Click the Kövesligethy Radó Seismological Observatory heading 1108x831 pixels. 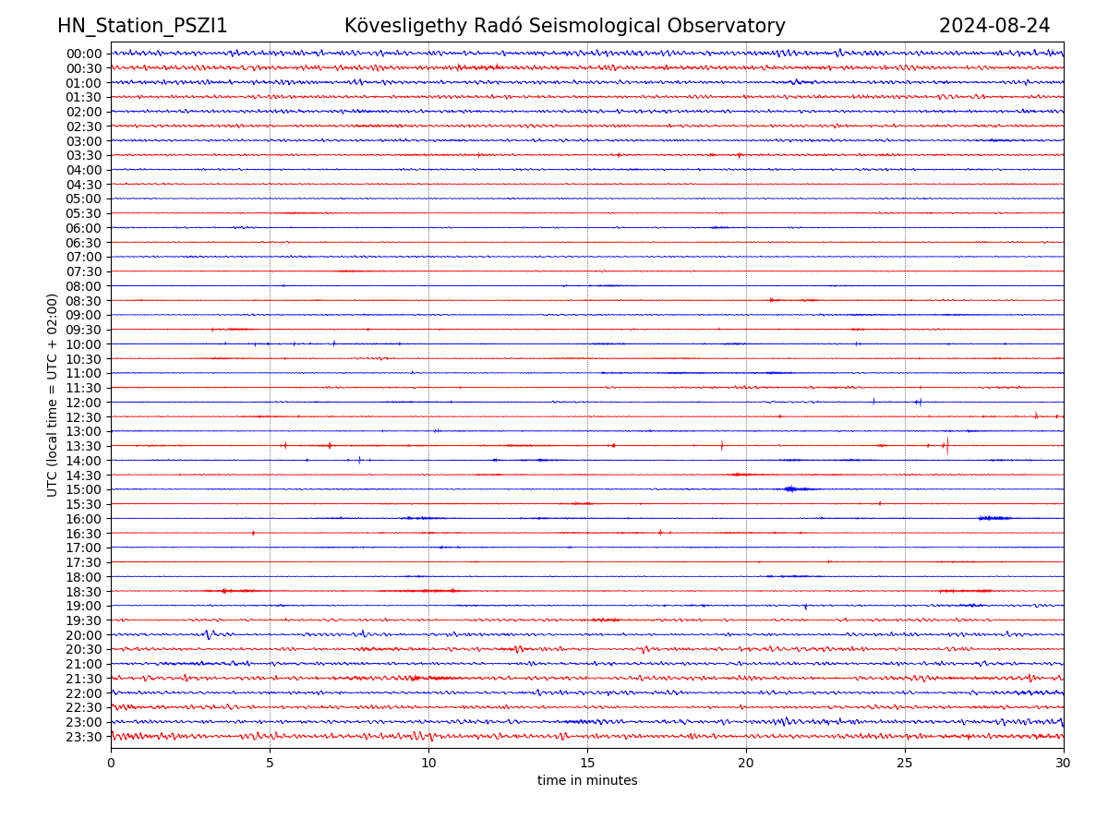point(564,26)
